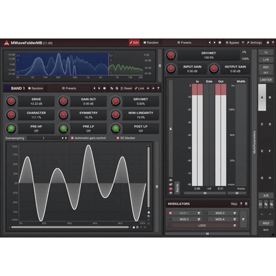The width and height of the screenshot is (276, 276).
Task: Open the BAND 1 Presets dropdown
Action: click(x=70, y=88)
